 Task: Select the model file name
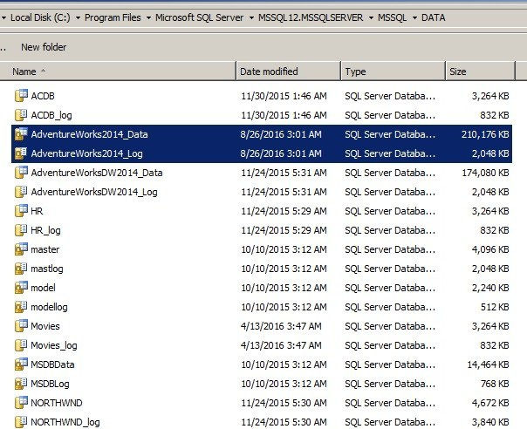tap(43, 288)
